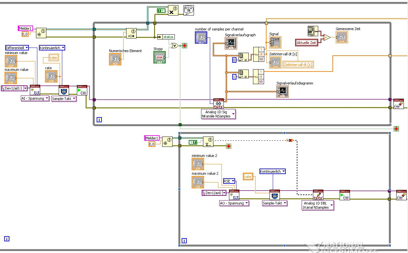This screenshot has height=253, width=408.
Task: Select the rate DBL control terminal
Action: 51,76
